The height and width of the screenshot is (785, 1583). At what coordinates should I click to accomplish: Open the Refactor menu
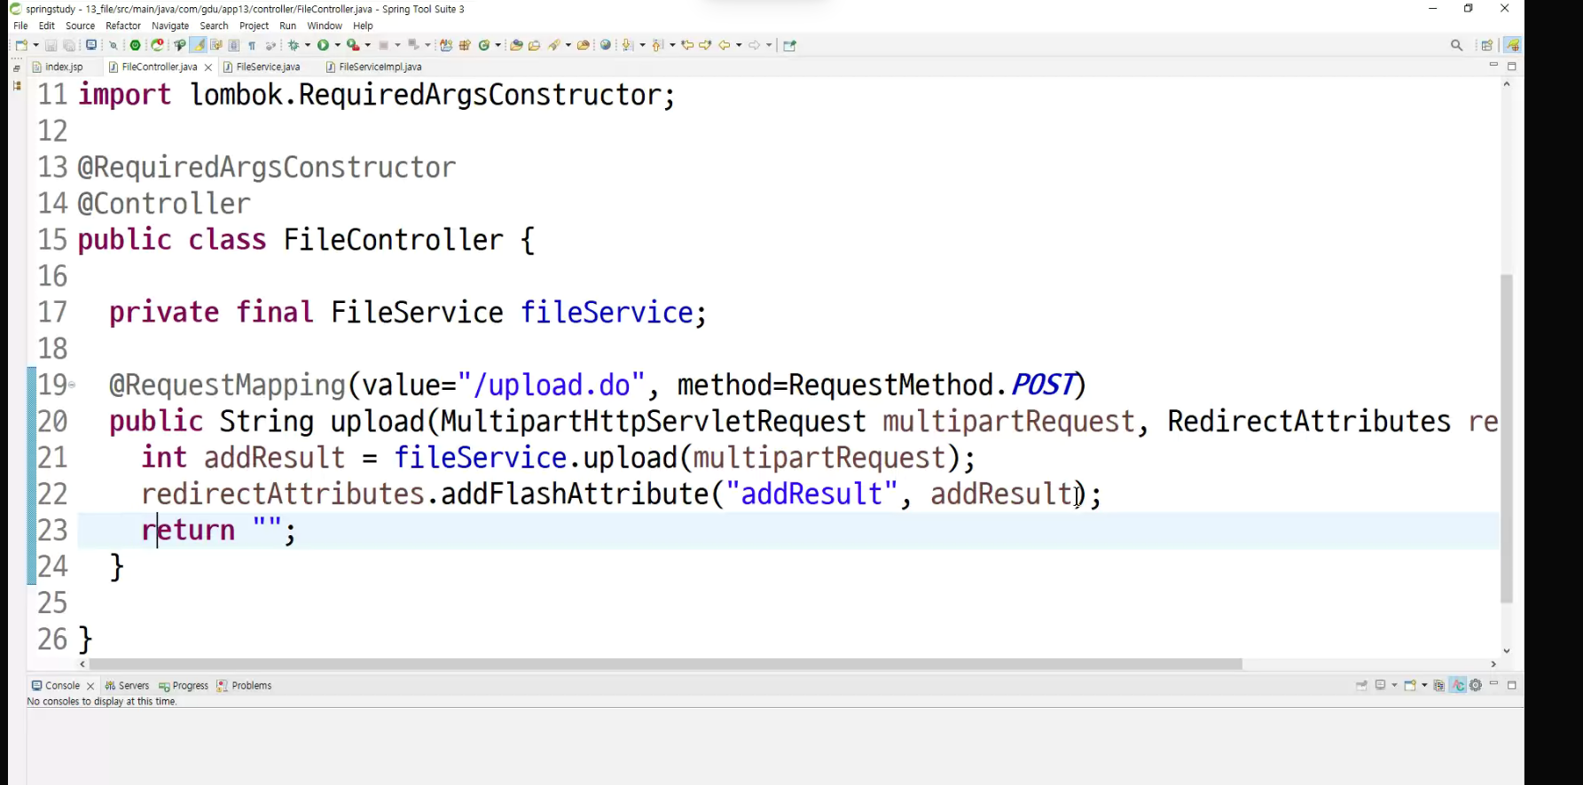click(123, 26)
